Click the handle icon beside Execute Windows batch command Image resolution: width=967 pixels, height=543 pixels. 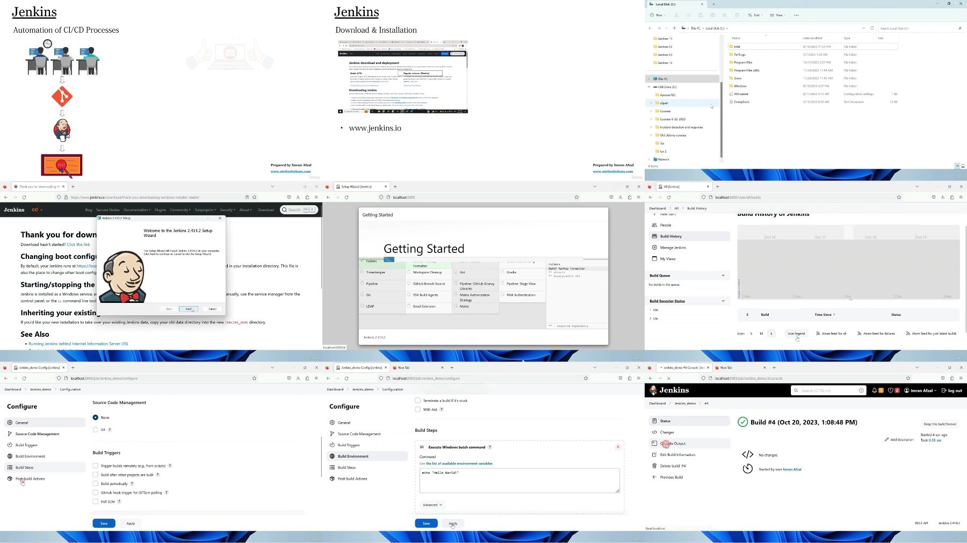[x=422, y=447]
